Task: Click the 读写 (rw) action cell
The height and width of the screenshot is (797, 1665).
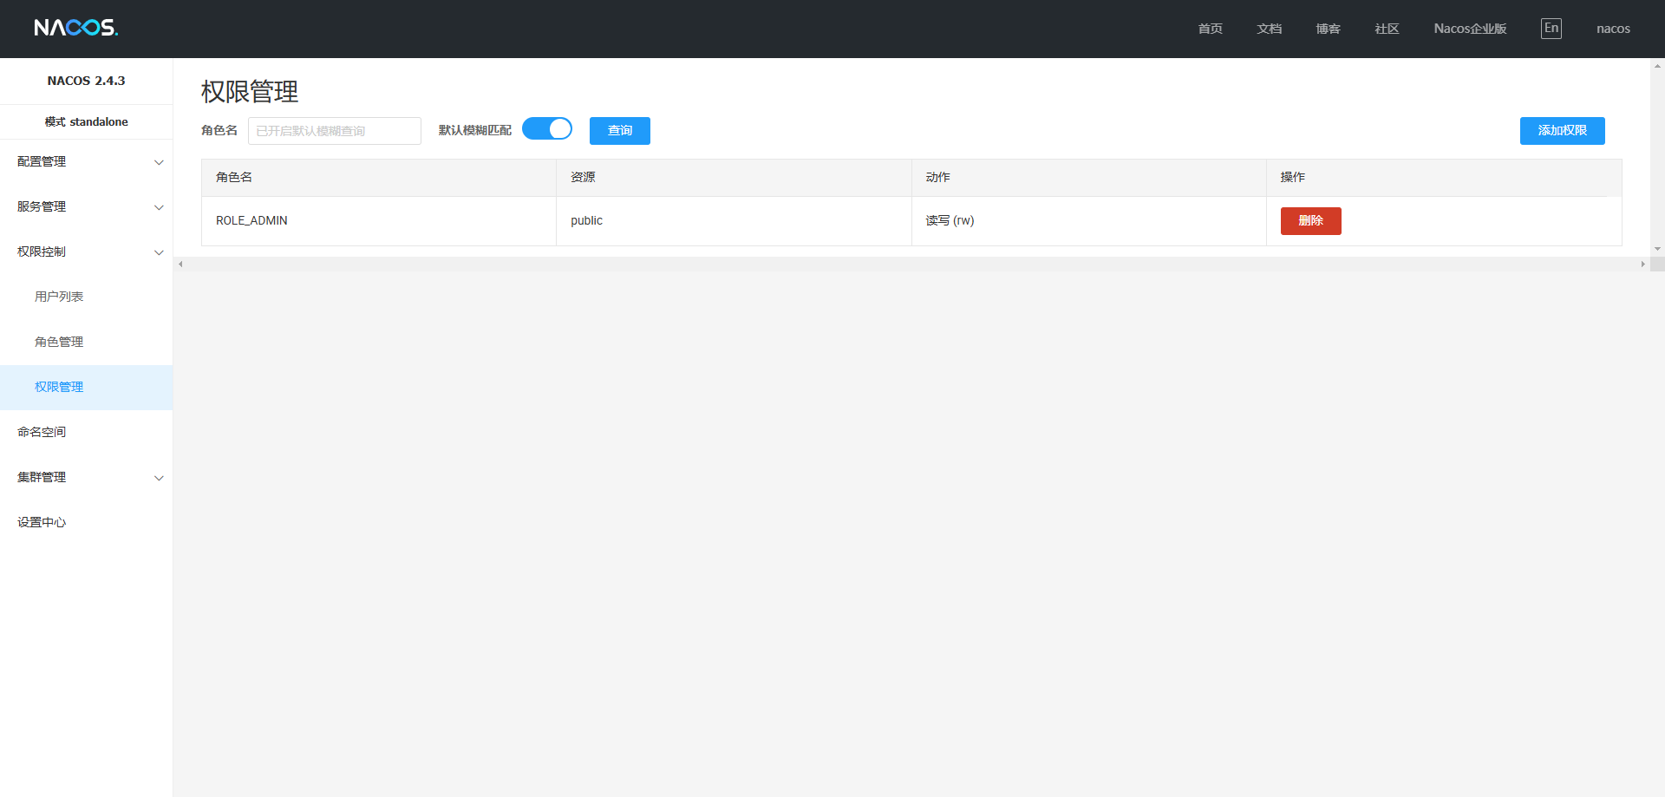Action: [x=1089, y=221]
